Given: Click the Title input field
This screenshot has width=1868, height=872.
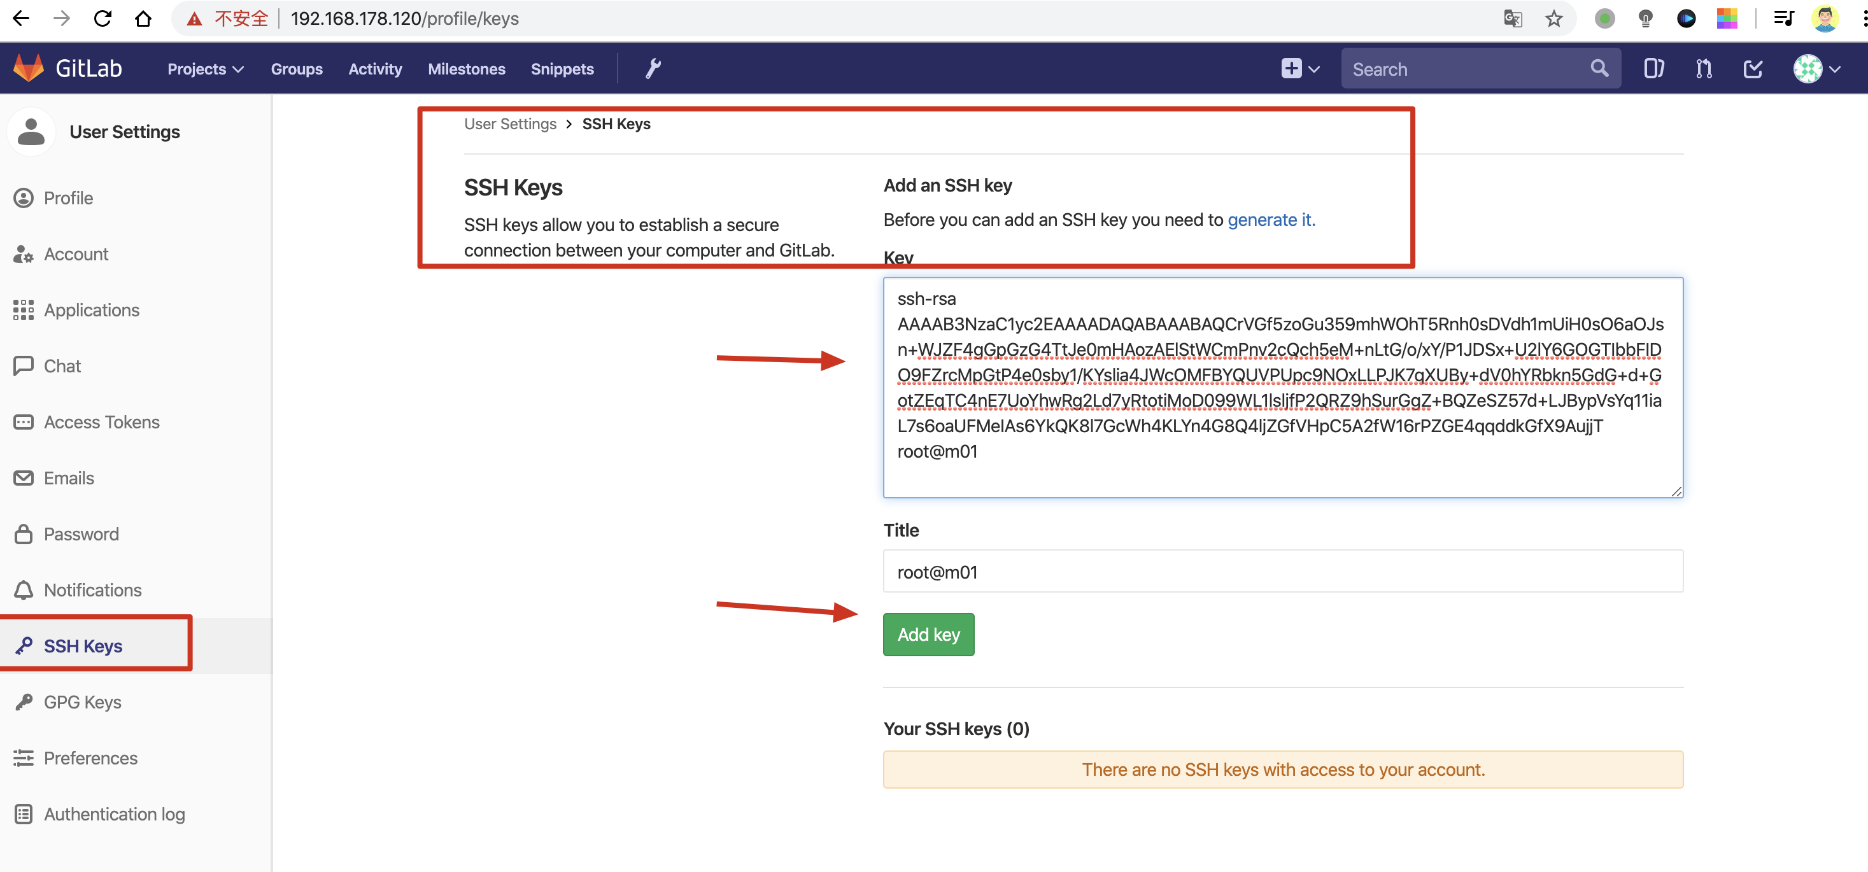Looking at the screenshot, I should (1283, 571).
